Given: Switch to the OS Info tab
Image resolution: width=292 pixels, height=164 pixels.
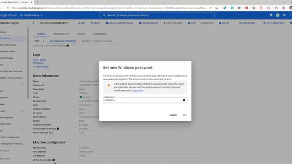Looking at the screenshot, I should click(x=81, y=34).
